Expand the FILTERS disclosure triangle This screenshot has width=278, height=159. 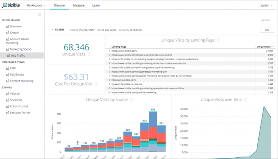pos(53,30)
